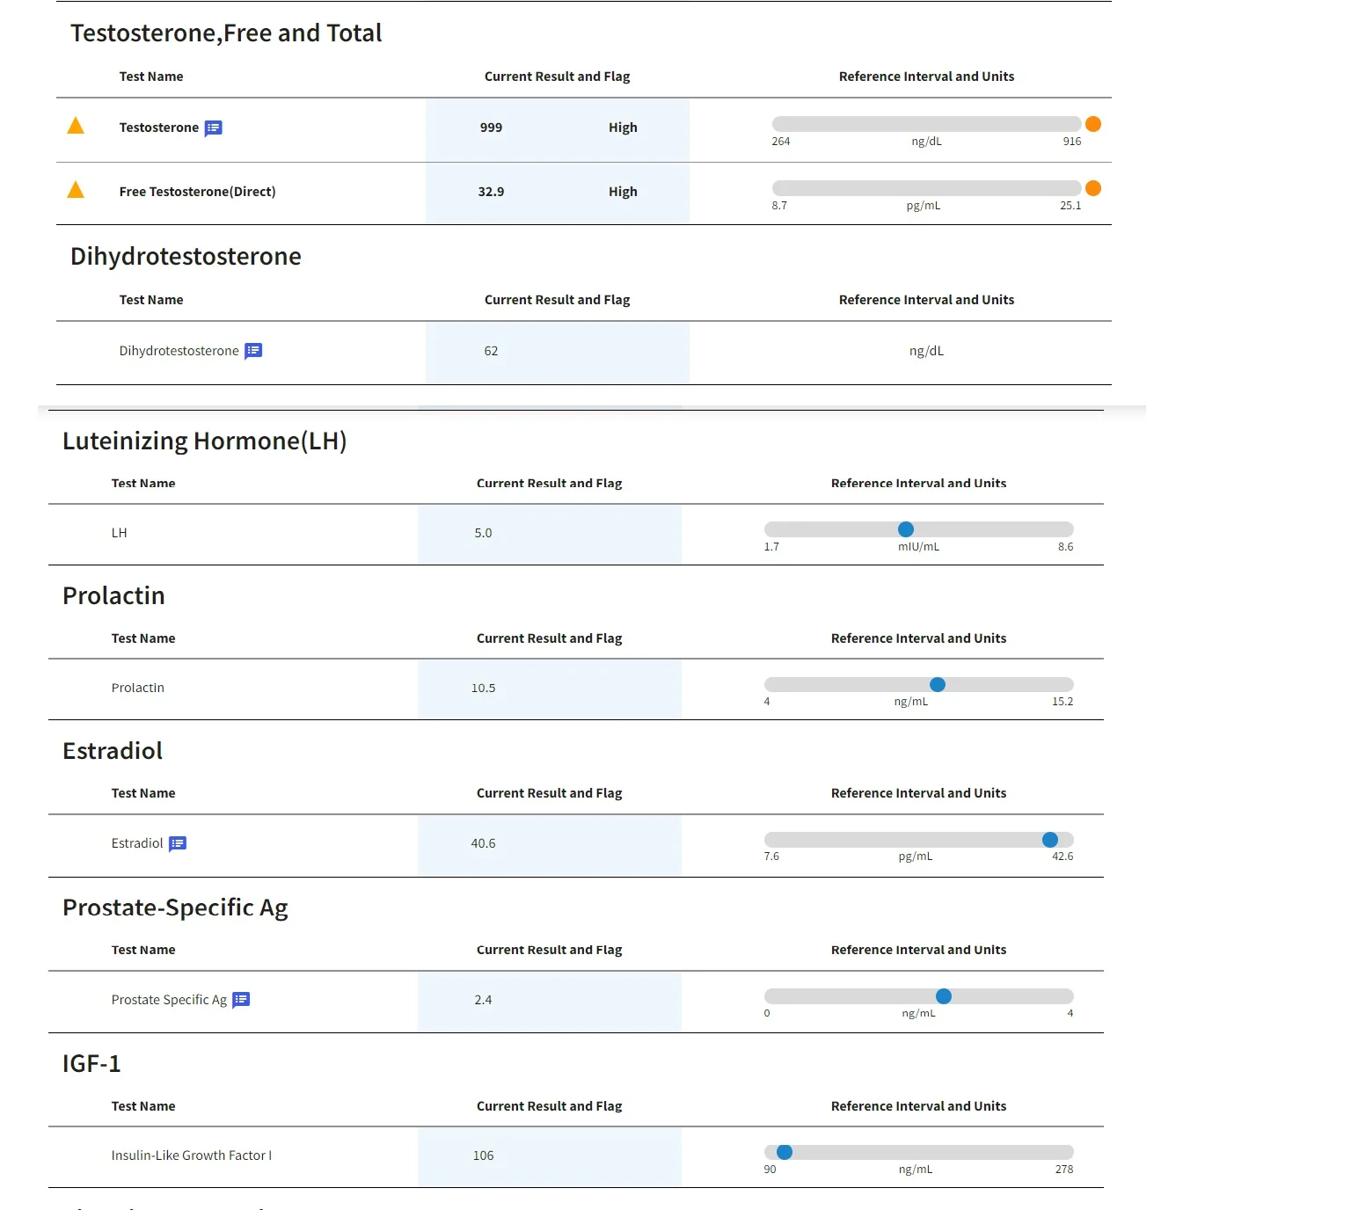Click the Testosterone High flag label
The image size is (1351, 1210).
(x=623, y=128)
